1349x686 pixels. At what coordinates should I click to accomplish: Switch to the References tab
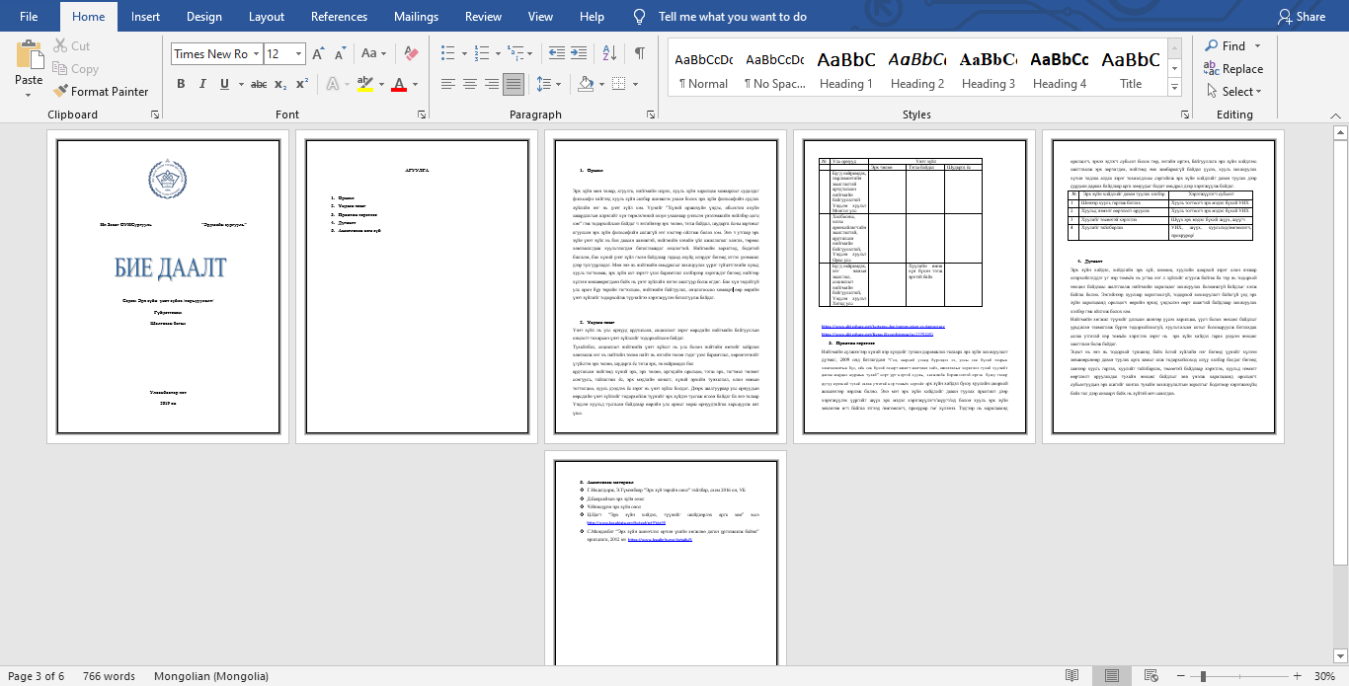click(340, 17)
